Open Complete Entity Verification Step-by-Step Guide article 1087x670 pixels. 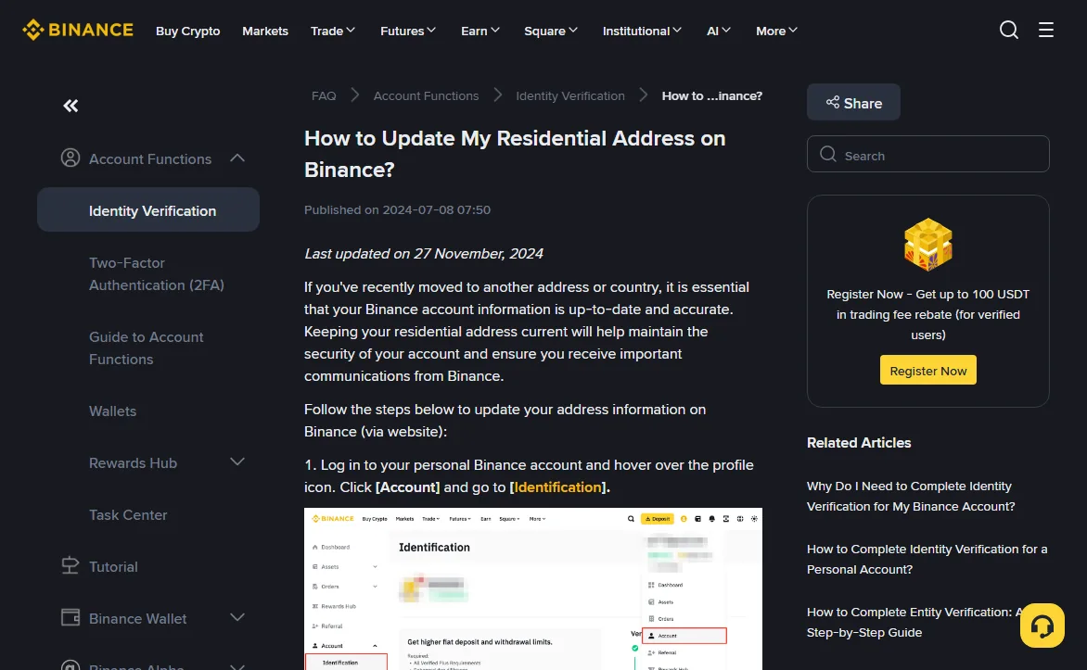(x=913, y=622)
